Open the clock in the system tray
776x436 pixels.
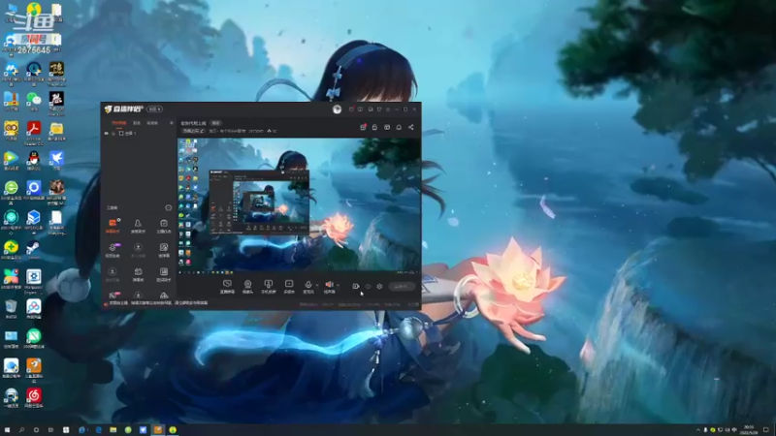(748, 430)
